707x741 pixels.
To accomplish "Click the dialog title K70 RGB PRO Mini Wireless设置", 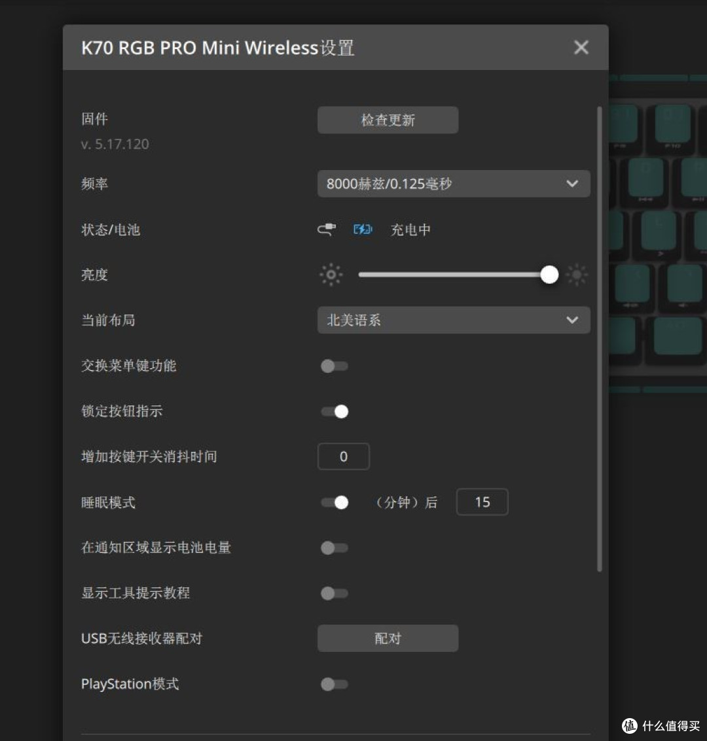I will [218, 48].
